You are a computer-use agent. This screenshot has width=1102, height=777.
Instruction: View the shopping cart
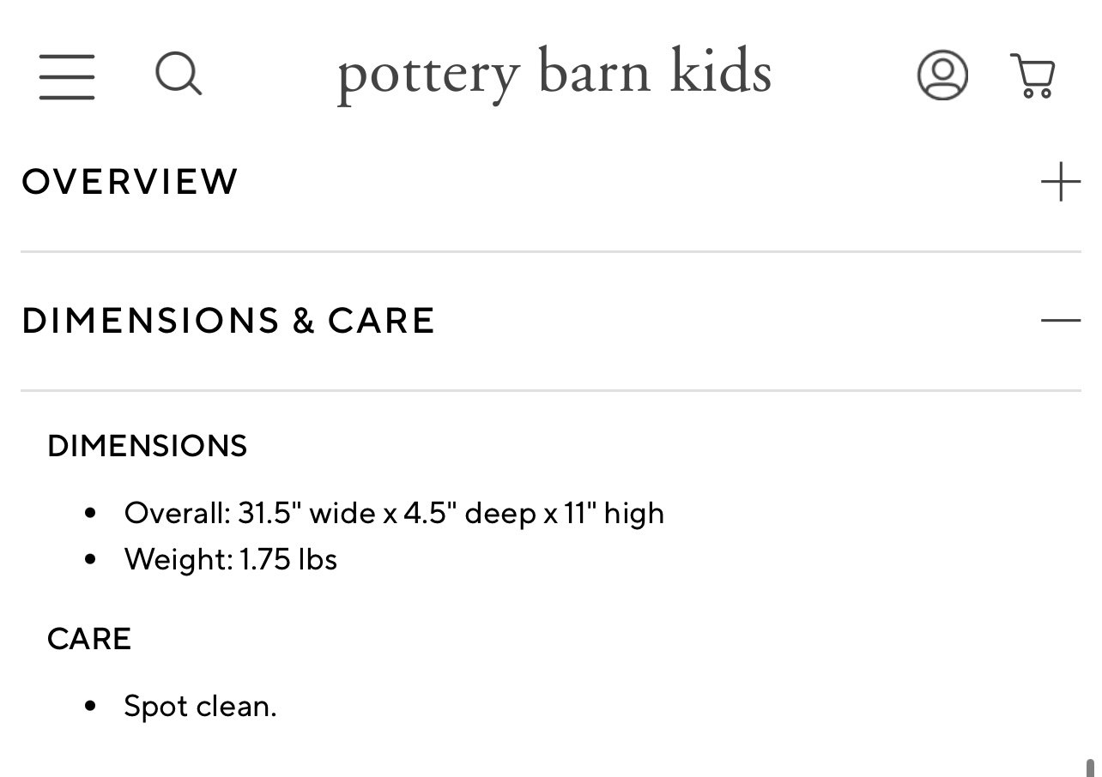pos(1032,75)
